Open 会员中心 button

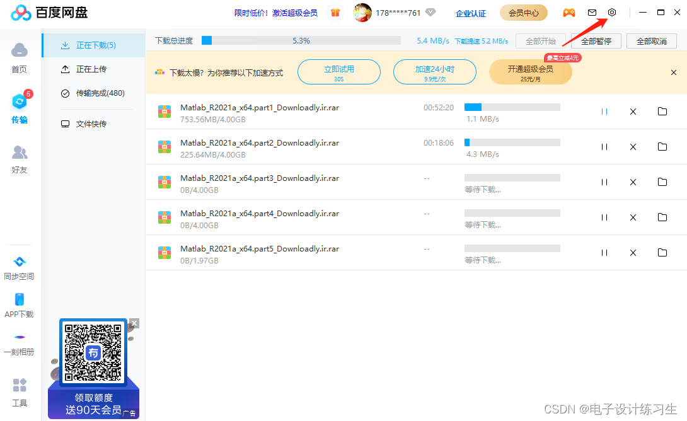[524, 13]
